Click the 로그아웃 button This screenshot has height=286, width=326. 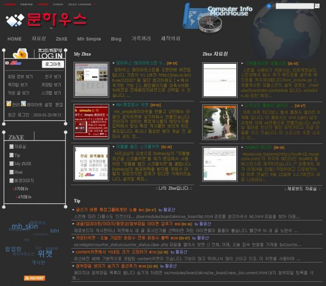click(53, 64)
